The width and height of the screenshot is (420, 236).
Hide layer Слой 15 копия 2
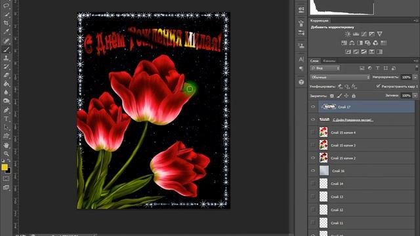[313, 158]
